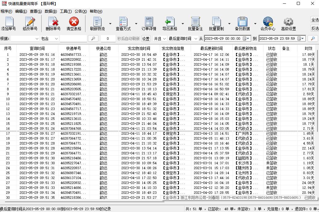This screenshot has width=319, height=212.
Task: Click 【广州市】 logistics cell in row 17
Action: 246,133
